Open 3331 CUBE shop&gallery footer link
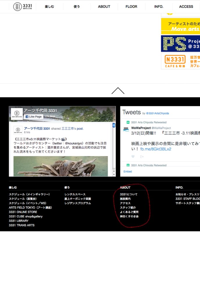Image resolution: width=200 pixels, height=298 pixels. point(26,216)
